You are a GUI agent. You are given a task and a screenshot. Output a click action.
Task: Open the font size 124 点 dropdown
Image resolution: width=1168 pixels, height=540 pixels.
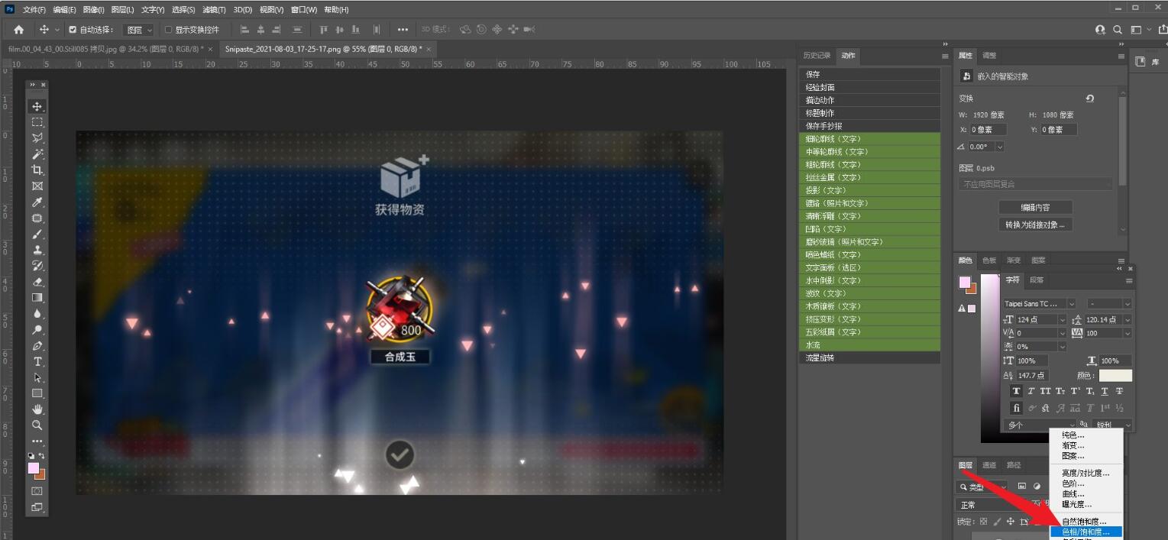(x=1062, y=319)
